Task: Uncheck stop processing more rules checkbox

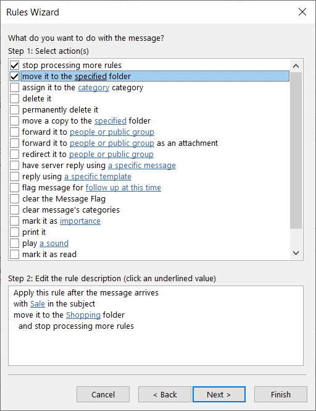Action: 14,66
